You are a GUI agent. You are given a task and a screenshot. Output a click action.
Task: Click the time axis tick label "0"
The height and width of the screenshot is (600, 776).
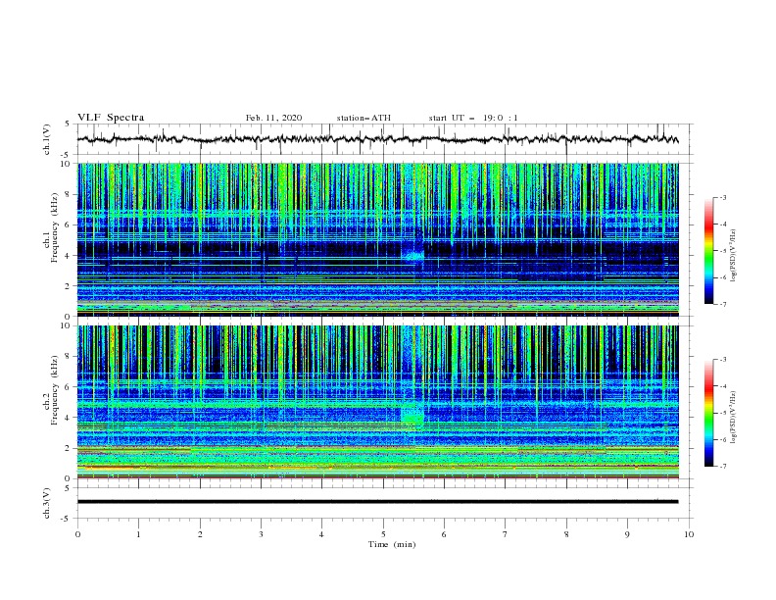77,534
